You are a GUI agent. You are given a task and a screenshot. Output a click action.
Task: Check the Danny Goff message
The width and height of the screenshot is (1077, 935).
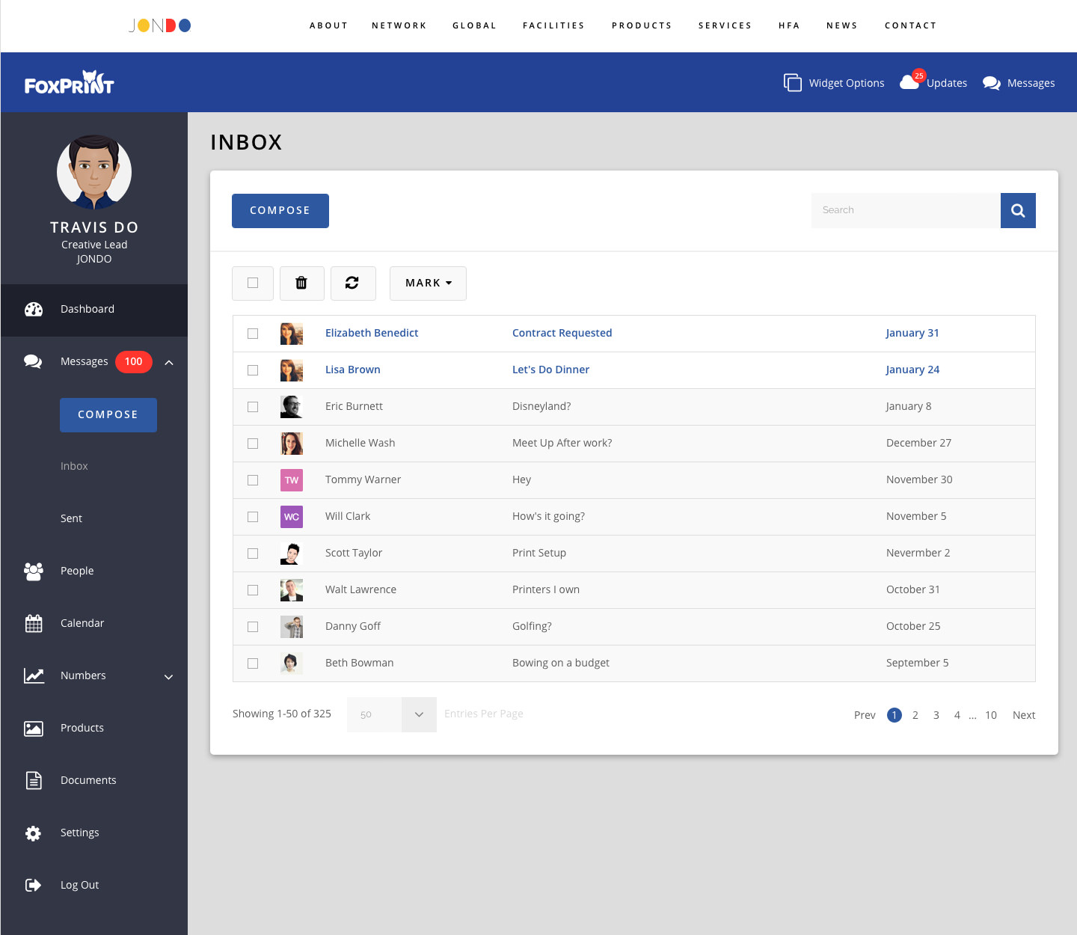pos(253,627)
